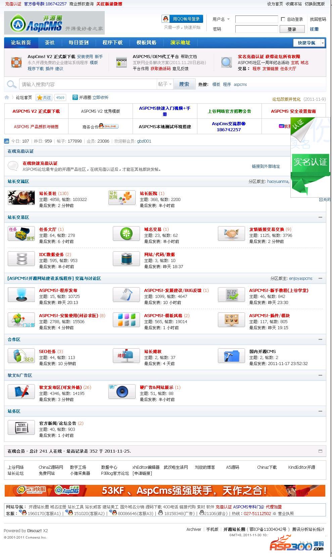Open the 网站/代码/数据 blue database icon
This screenshot has width=332, height=557.
coord(126,259)
